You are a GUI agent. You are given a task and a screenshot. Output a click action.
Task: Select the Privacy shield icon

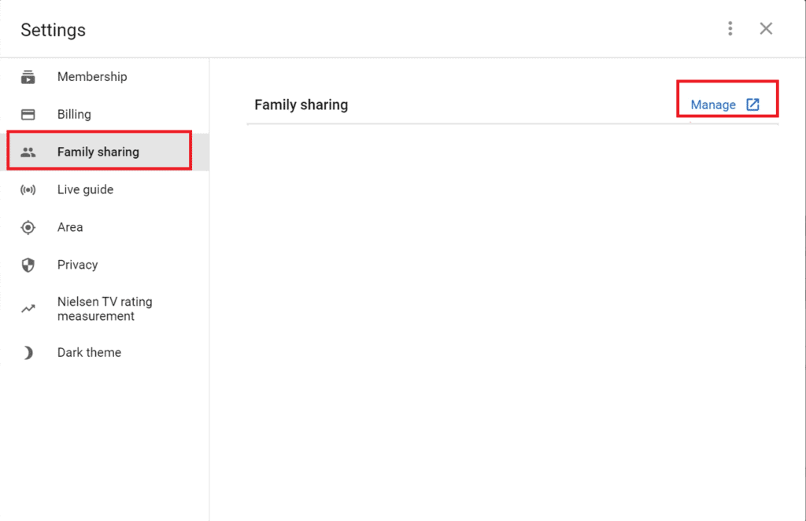point(28,265)
